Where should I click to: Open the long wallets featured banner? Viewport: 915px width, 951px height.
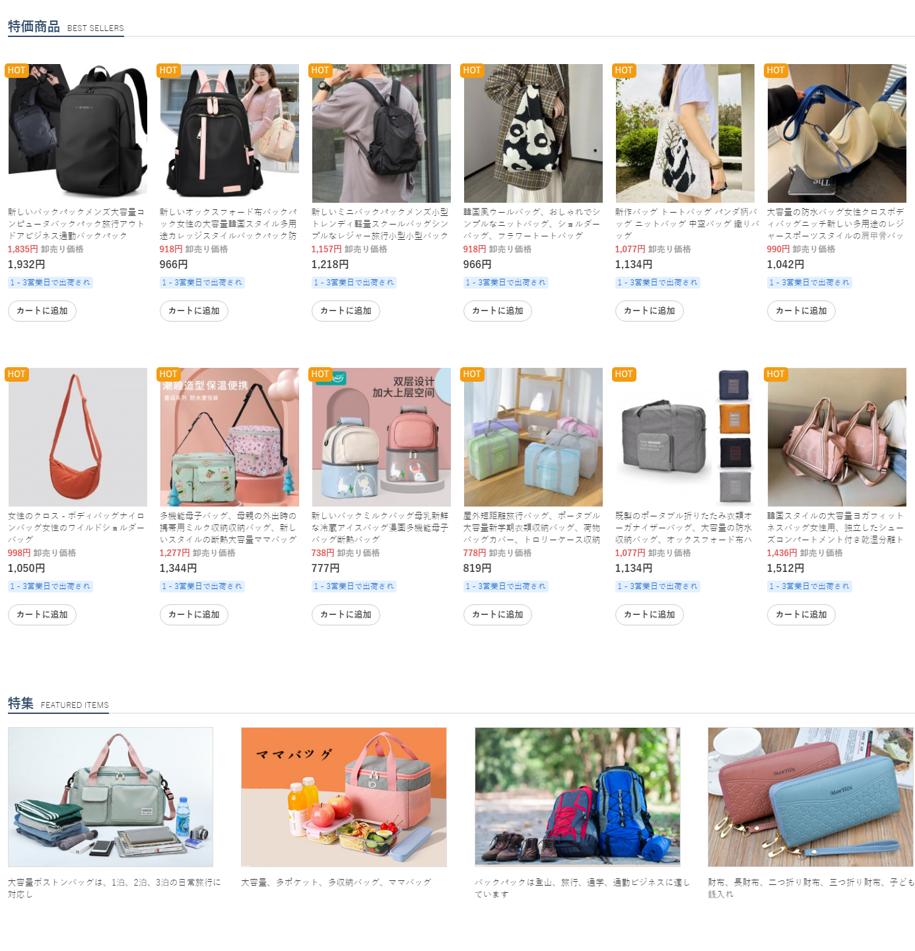tap(811, 797)
